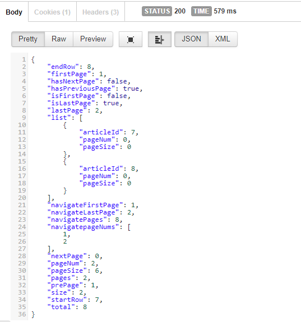Screen dimensions: 301x322
Task: Click the "lastPage" key
Action: (x=67, y=110)
